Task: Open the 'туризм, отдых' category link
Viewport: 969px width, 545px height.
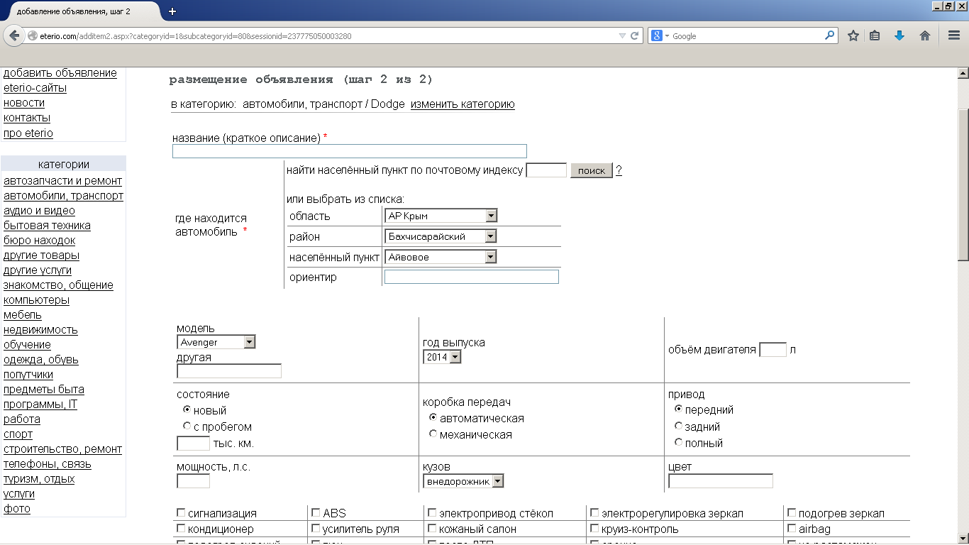Action: pos(39,479)
